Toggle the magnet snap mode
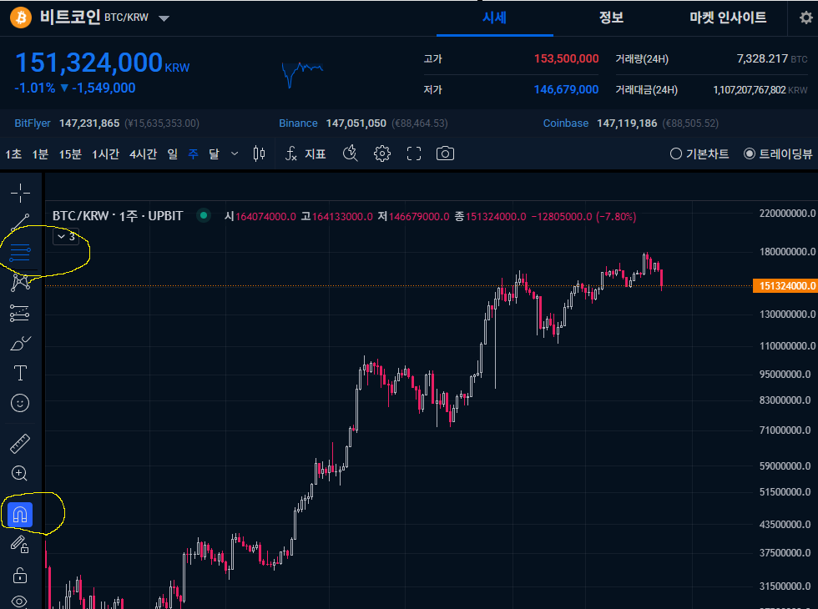 20,515
